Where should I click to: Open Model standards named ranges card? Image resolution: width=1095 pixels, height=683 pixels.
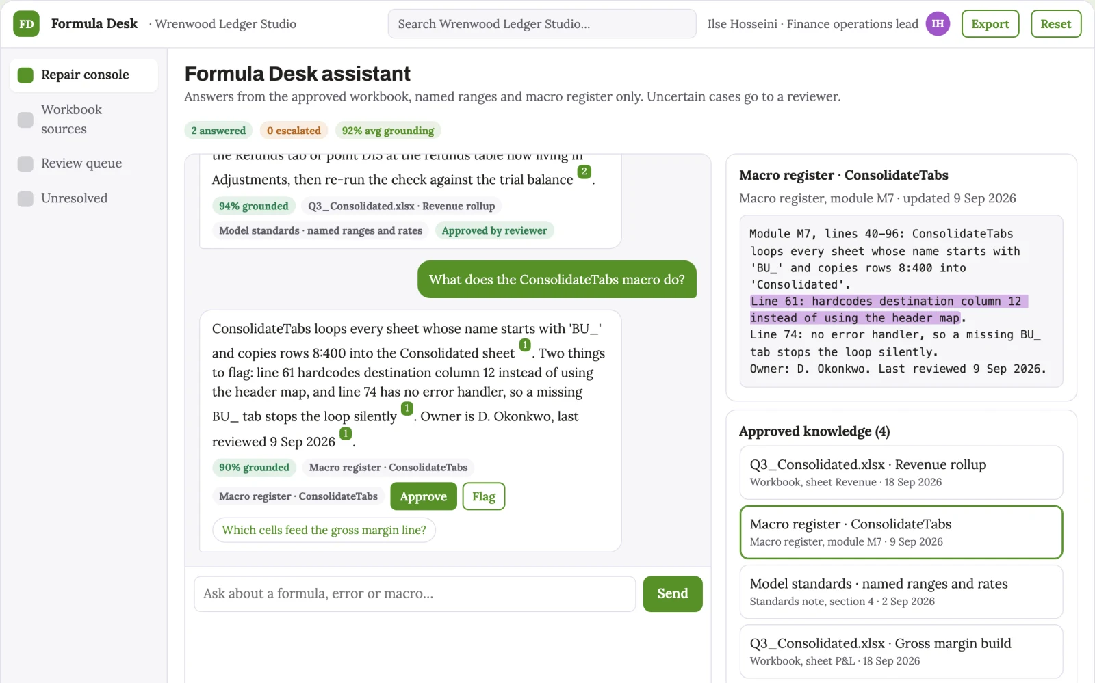(901, 592)
